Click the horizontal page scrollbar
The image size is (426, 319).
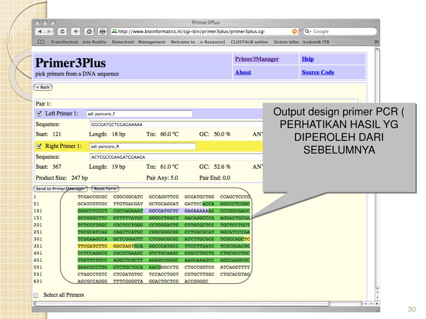coord(181,304)
